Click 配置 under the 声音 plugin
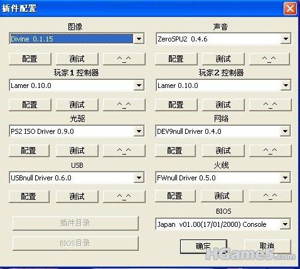The width and height of the screenshot is (300, 269). coord(176,59)
